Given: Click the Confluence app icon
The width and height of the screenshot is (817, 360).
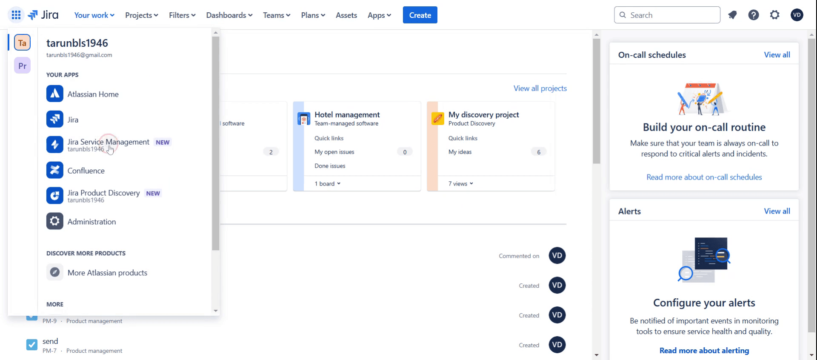Looking at the screenshot, I should [x=55, y=171].
